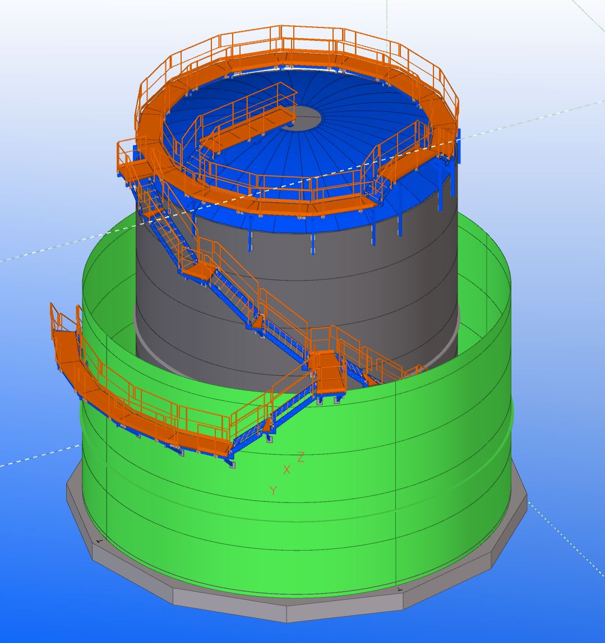Click the red Y axis label
The image size is (605, 643).
(x=273, y=491)
